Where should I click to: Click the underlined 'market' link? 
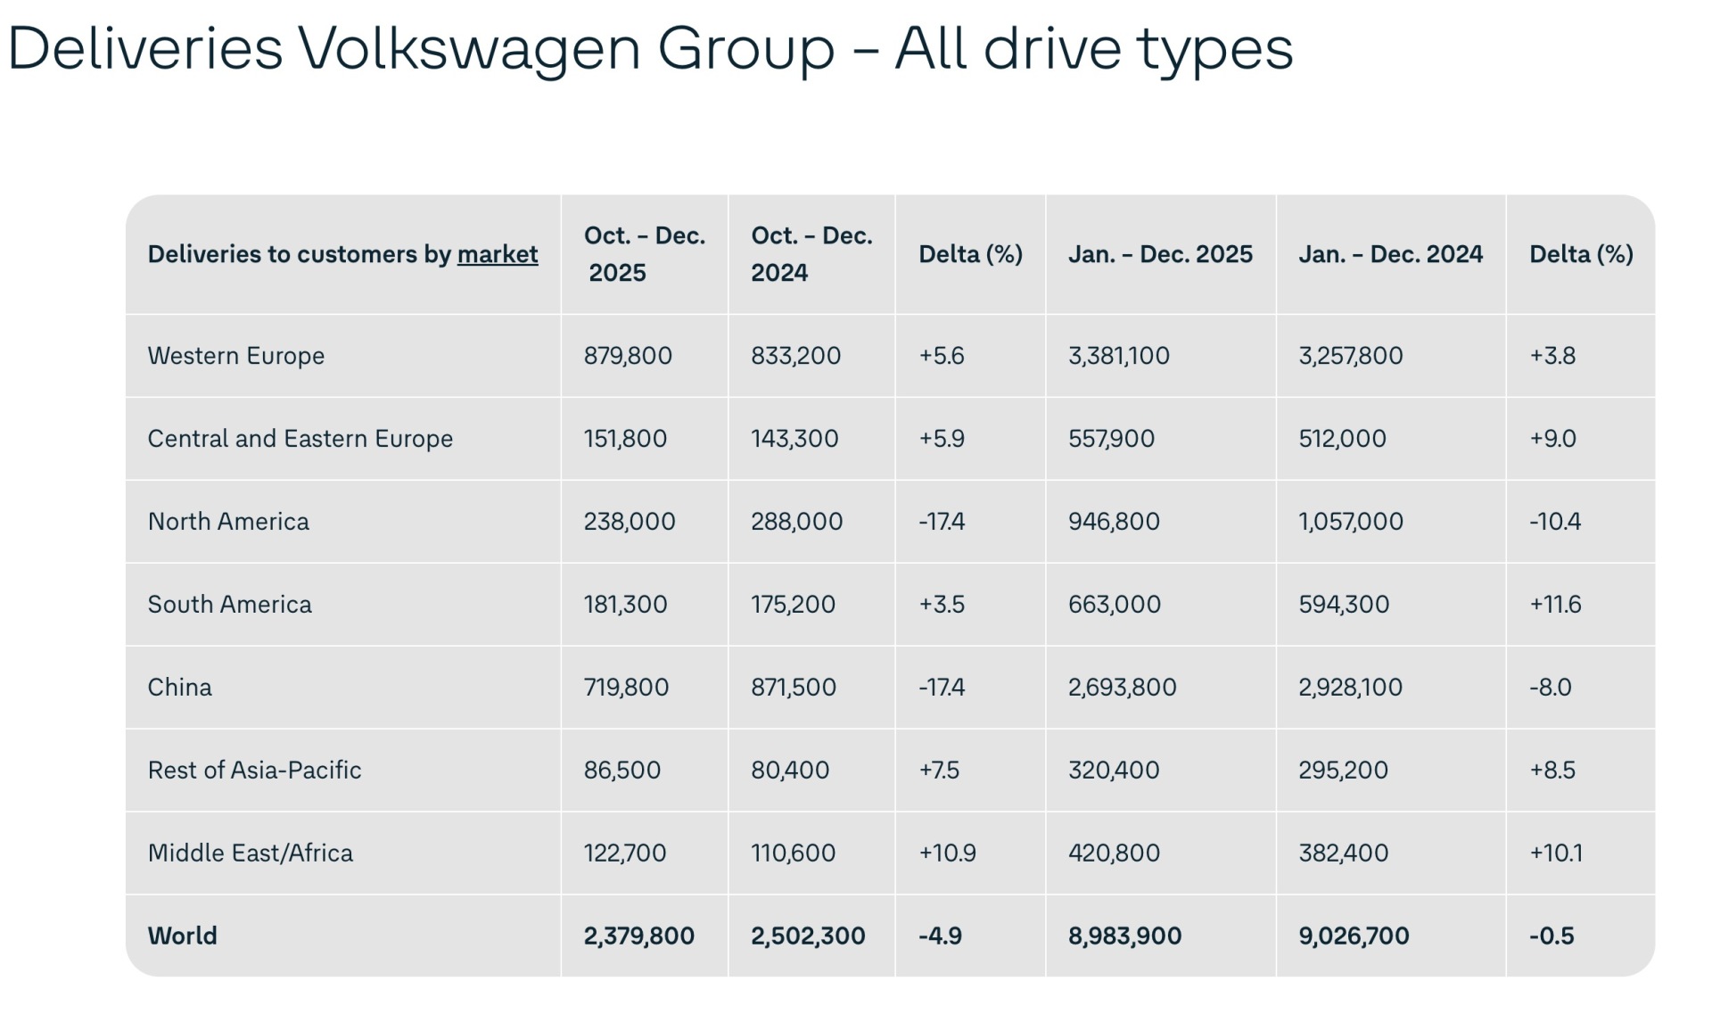[x=497, y=255]
